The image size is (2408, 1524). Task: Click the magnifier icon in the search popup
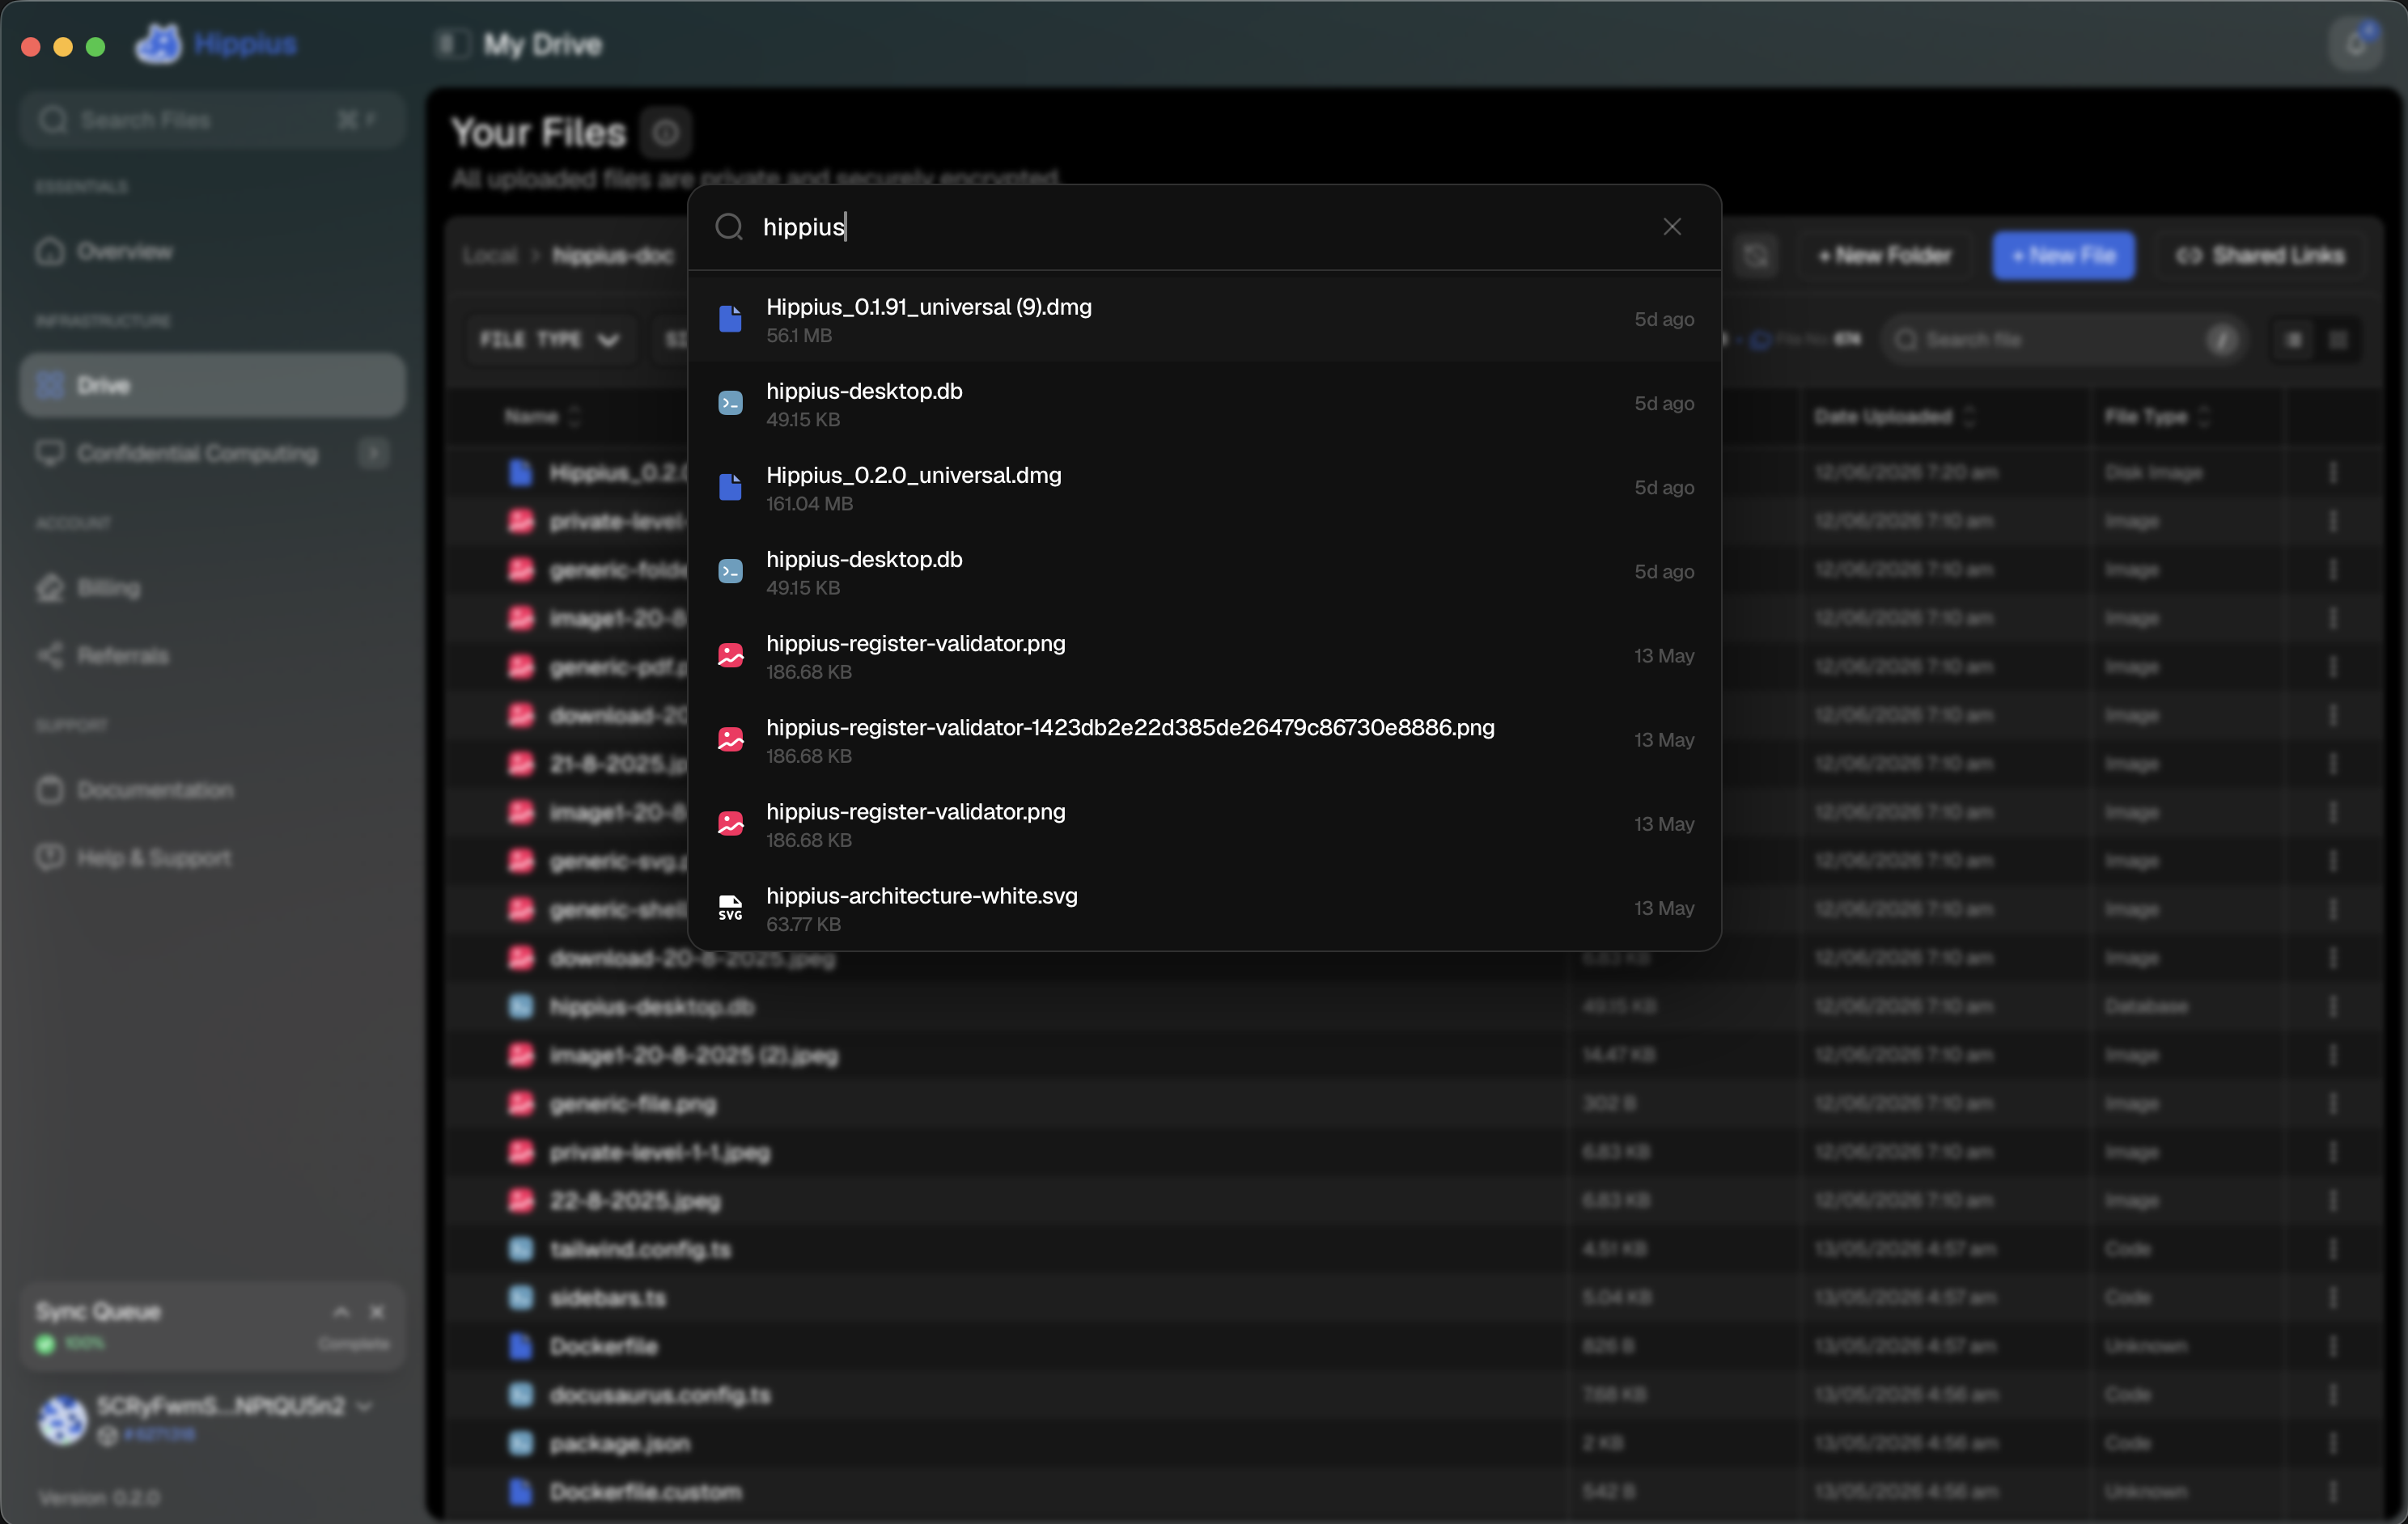(x=729, y=227)
